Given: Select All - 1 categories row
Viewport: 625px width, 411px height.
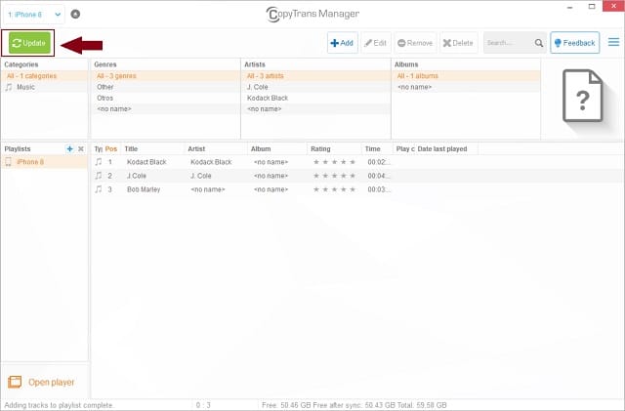Looking at the screenshot, I should [44, 76].
